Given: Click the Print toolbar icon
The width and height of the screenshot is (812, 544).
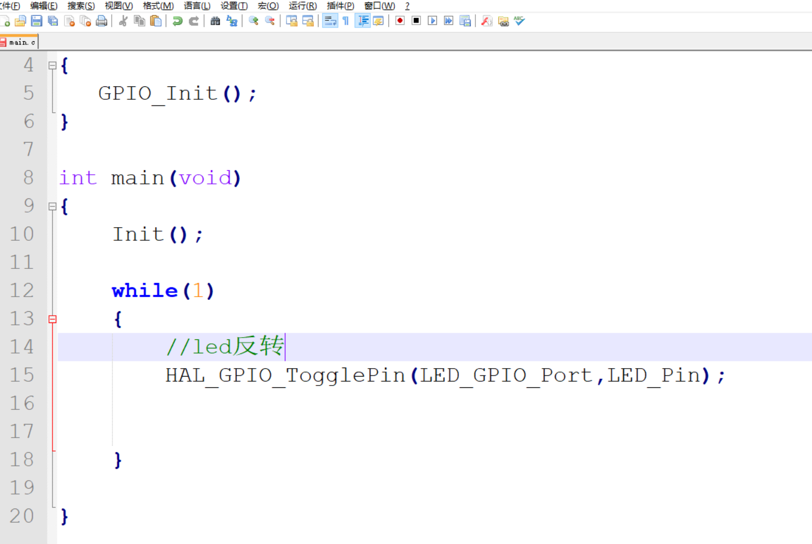Looking at the screenshot, I should 102,21.
